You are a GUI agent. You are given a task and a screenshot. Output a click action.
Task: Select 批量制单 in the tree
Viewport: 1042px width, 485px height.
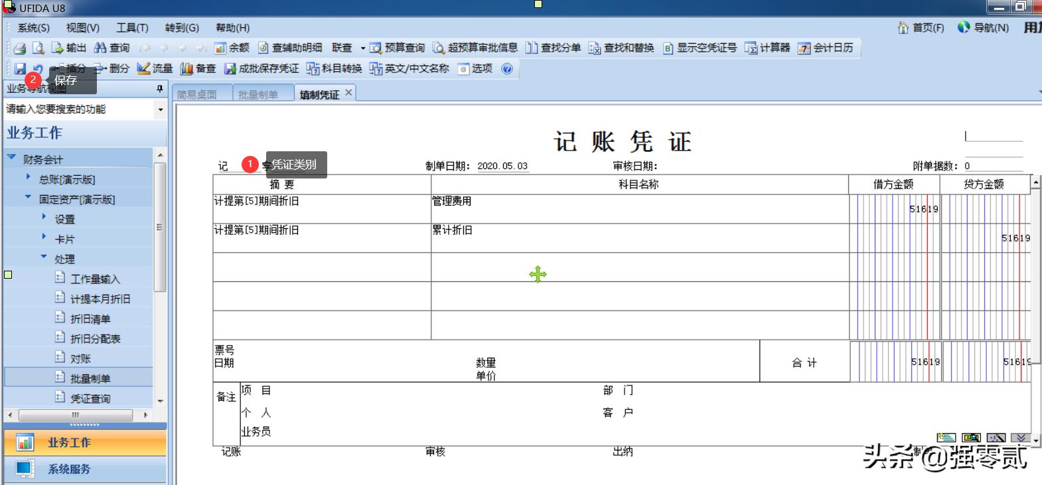click(79, 378)
